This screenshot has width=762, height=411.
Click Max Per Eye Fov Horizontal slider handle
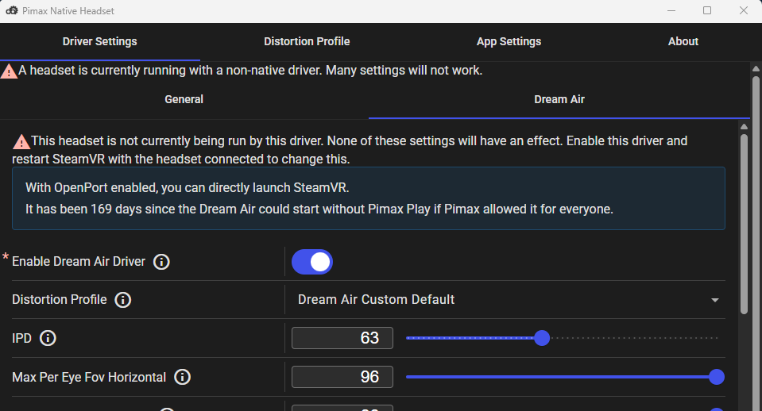tap(717, 377)
